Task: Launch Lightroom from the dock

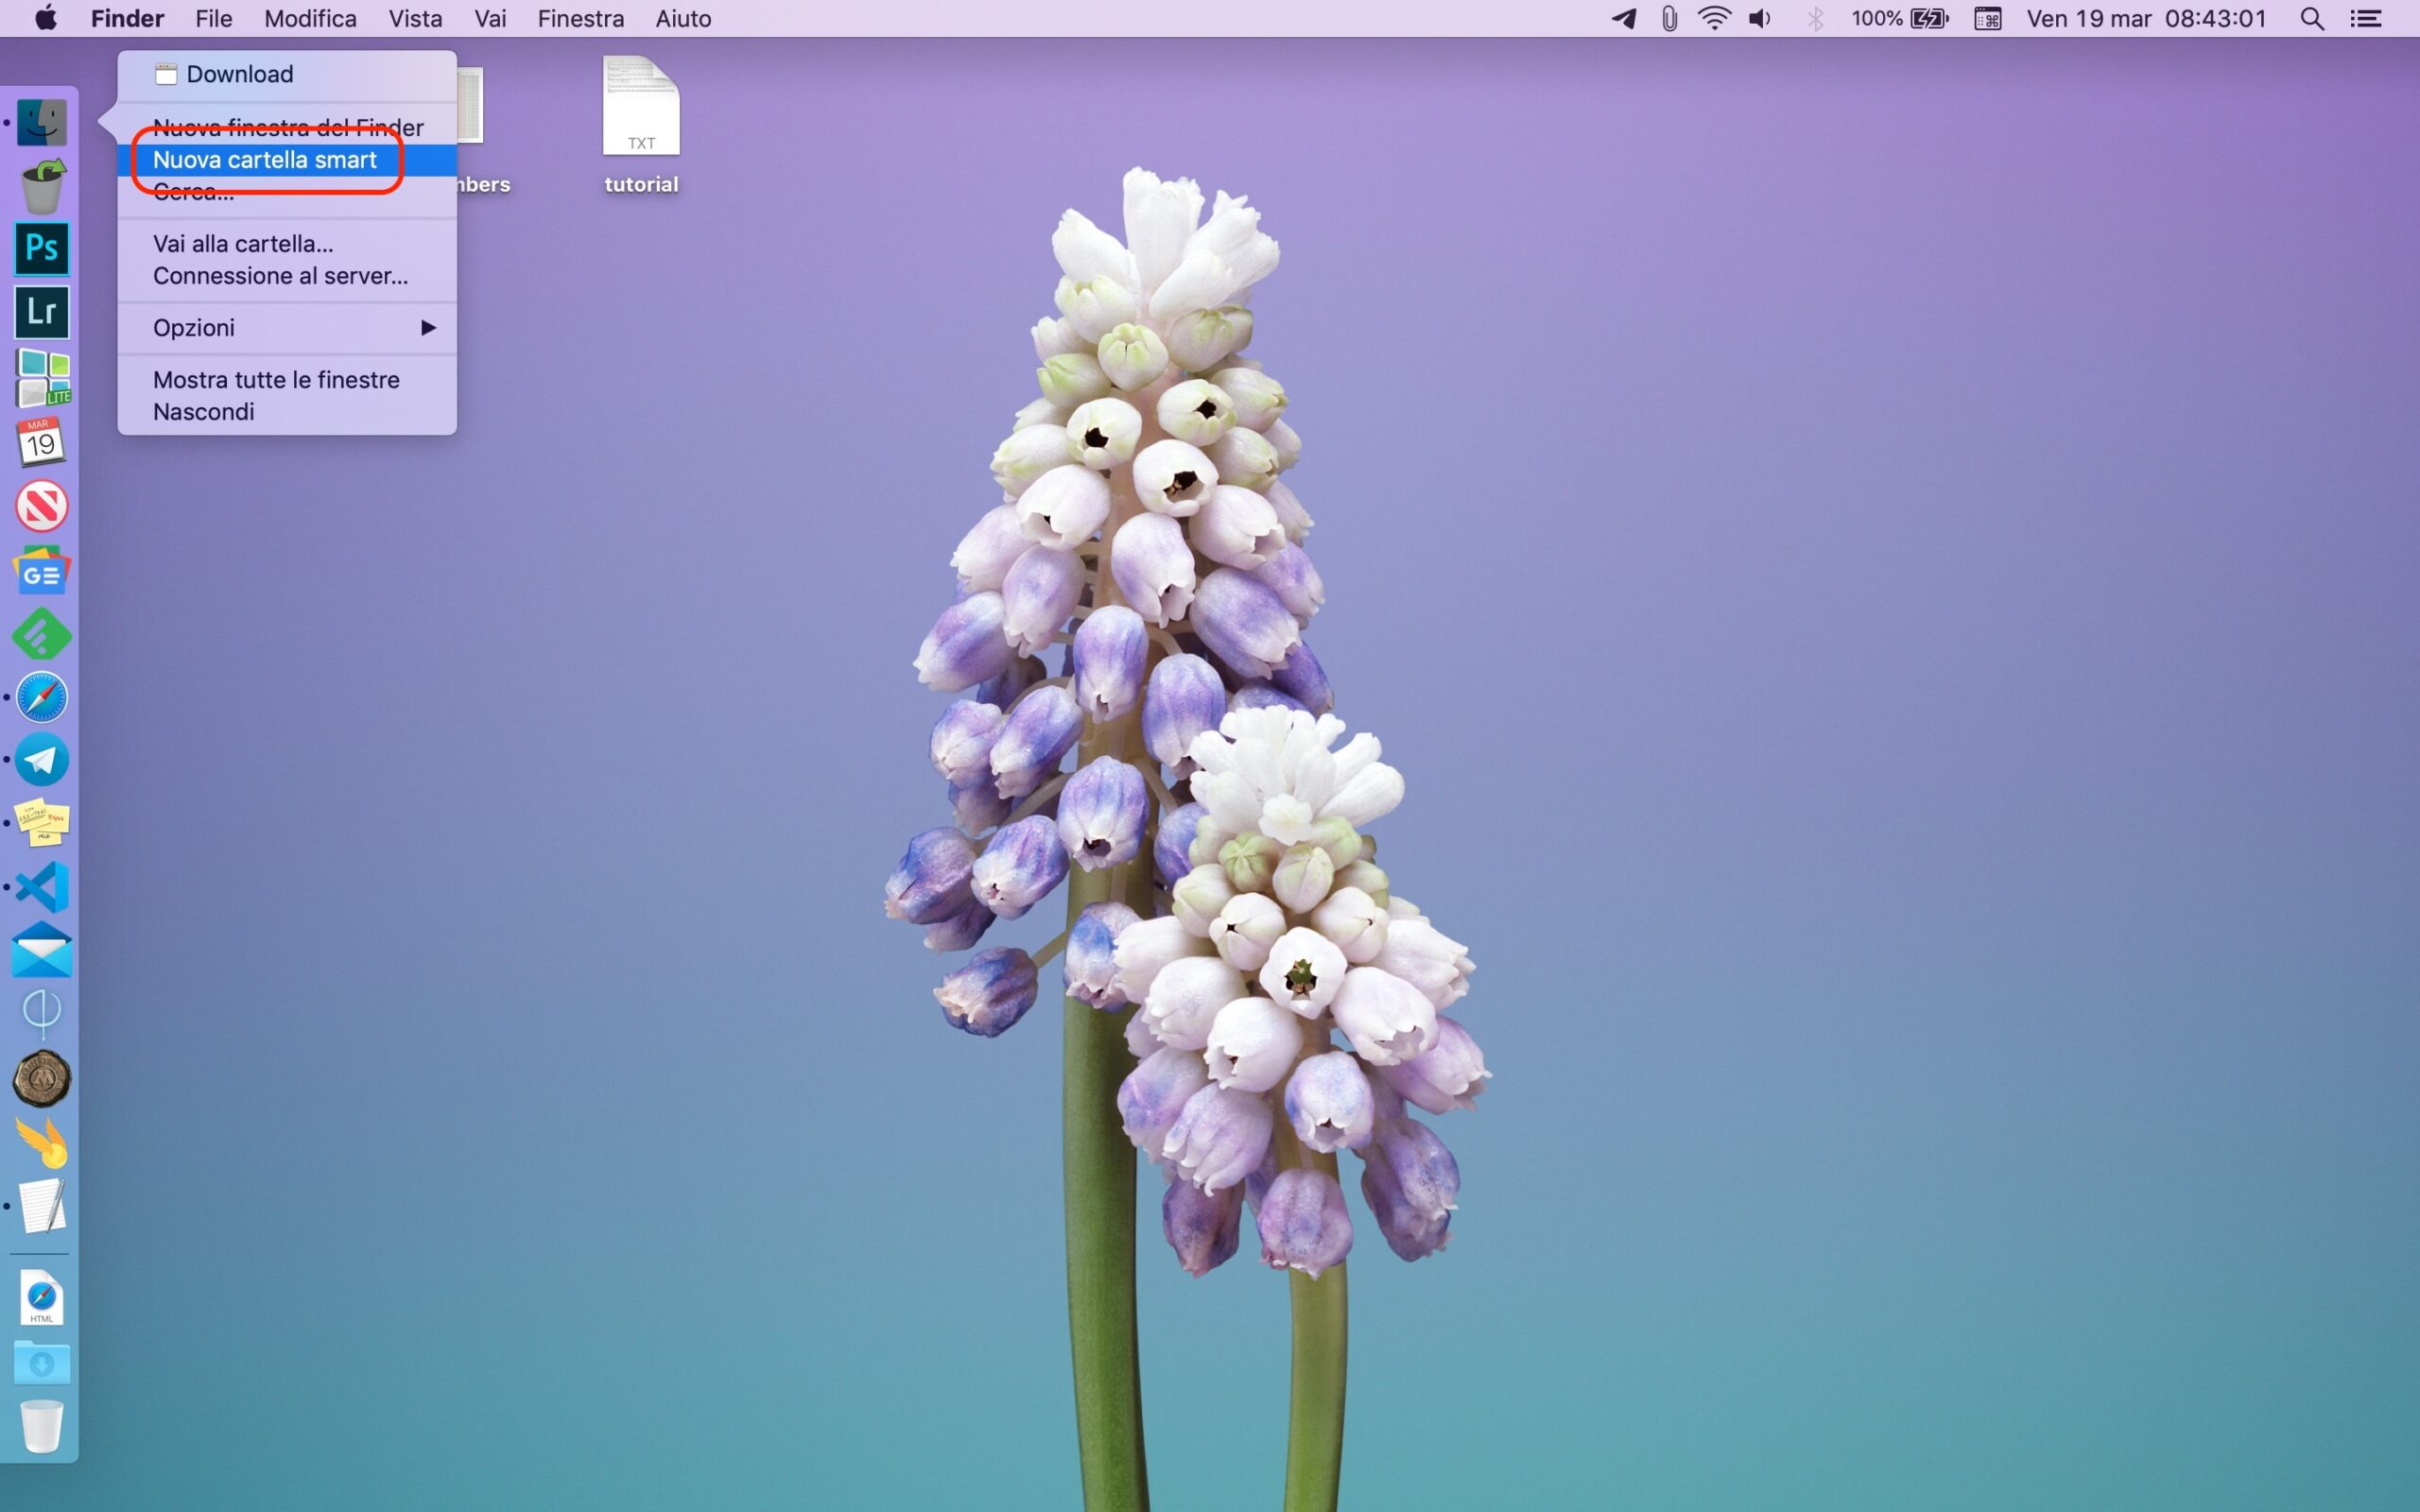Action: (42, 312)
